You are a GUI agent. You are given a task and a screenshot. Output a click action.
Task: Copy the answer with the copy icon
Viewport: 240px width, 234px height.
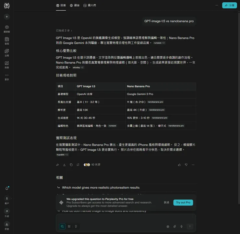coord(71,165)
